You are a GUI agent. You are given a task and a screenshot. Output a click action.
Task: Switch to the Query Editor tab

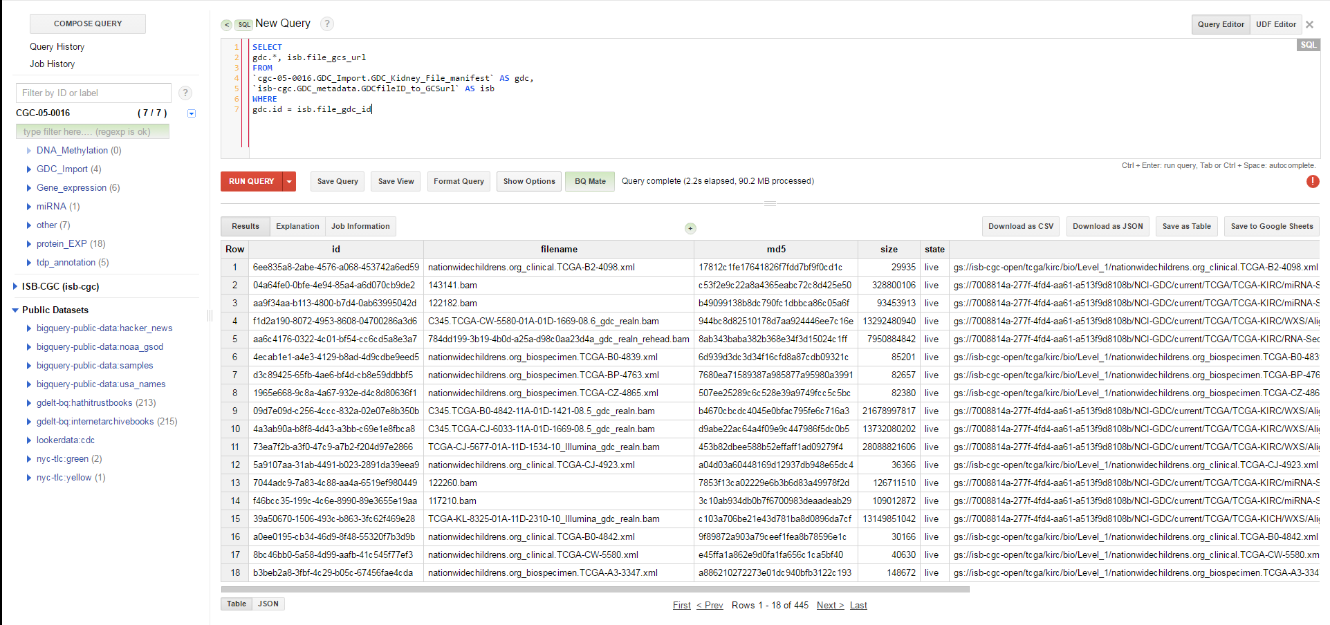tap(1221, 24)
